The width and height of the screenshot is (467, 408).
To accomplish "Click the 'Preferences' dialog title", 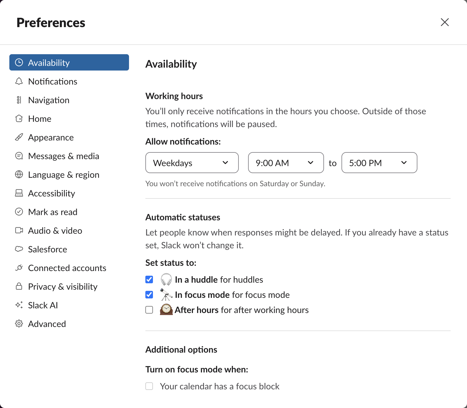I will click(51, 22).
